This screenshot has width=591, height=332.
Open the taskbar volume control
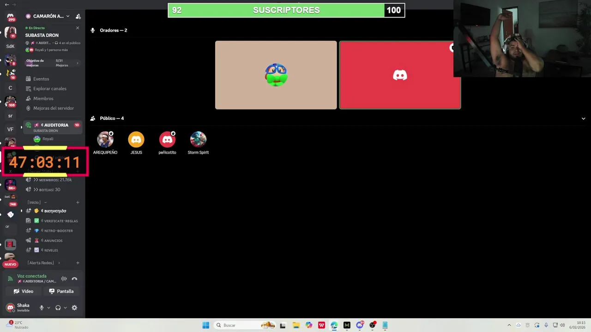[563, 325]
